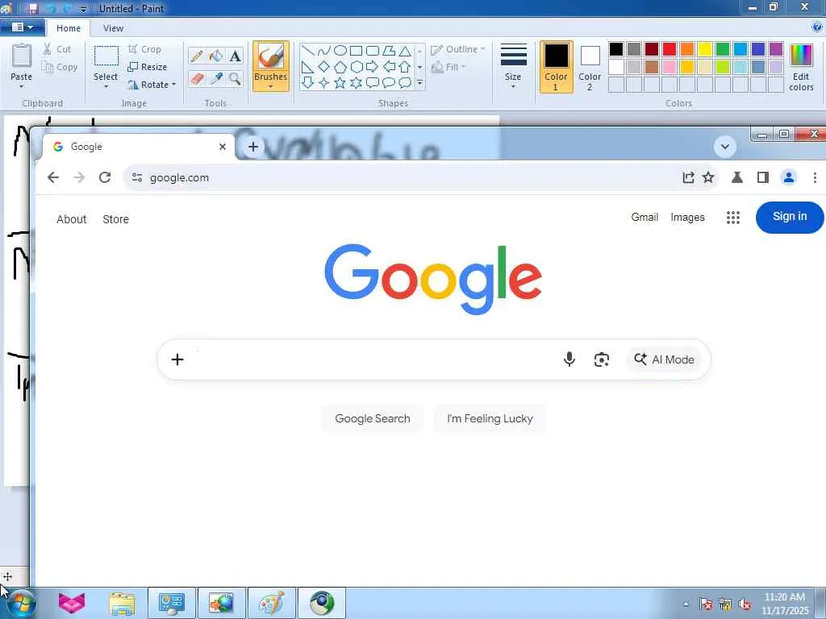Select Color 2 swatch in Paint
Viewport: 826px width, 619px height.
point(590,67)
